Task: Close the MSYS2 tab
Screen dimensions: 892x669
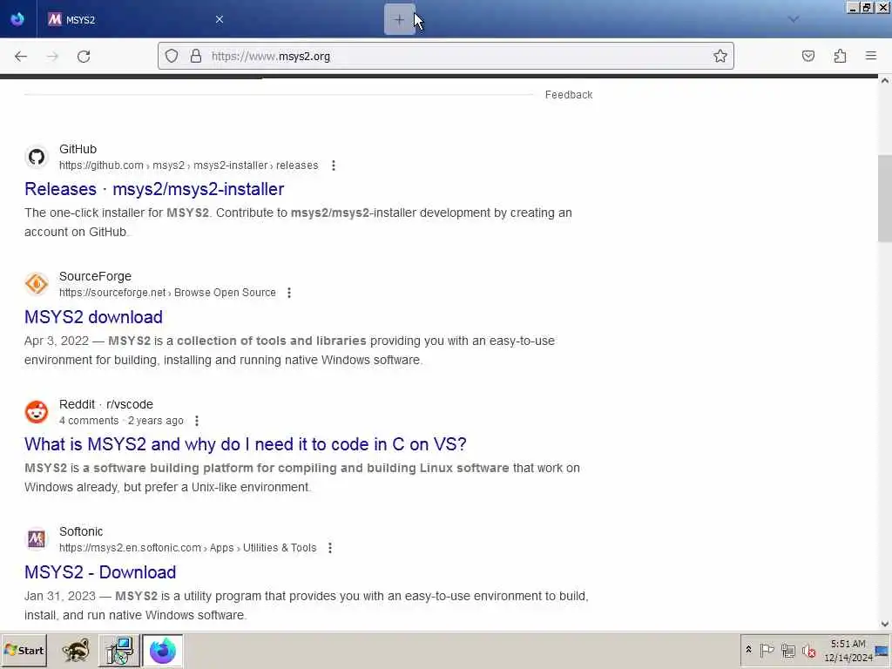Action: click(219, 19)
